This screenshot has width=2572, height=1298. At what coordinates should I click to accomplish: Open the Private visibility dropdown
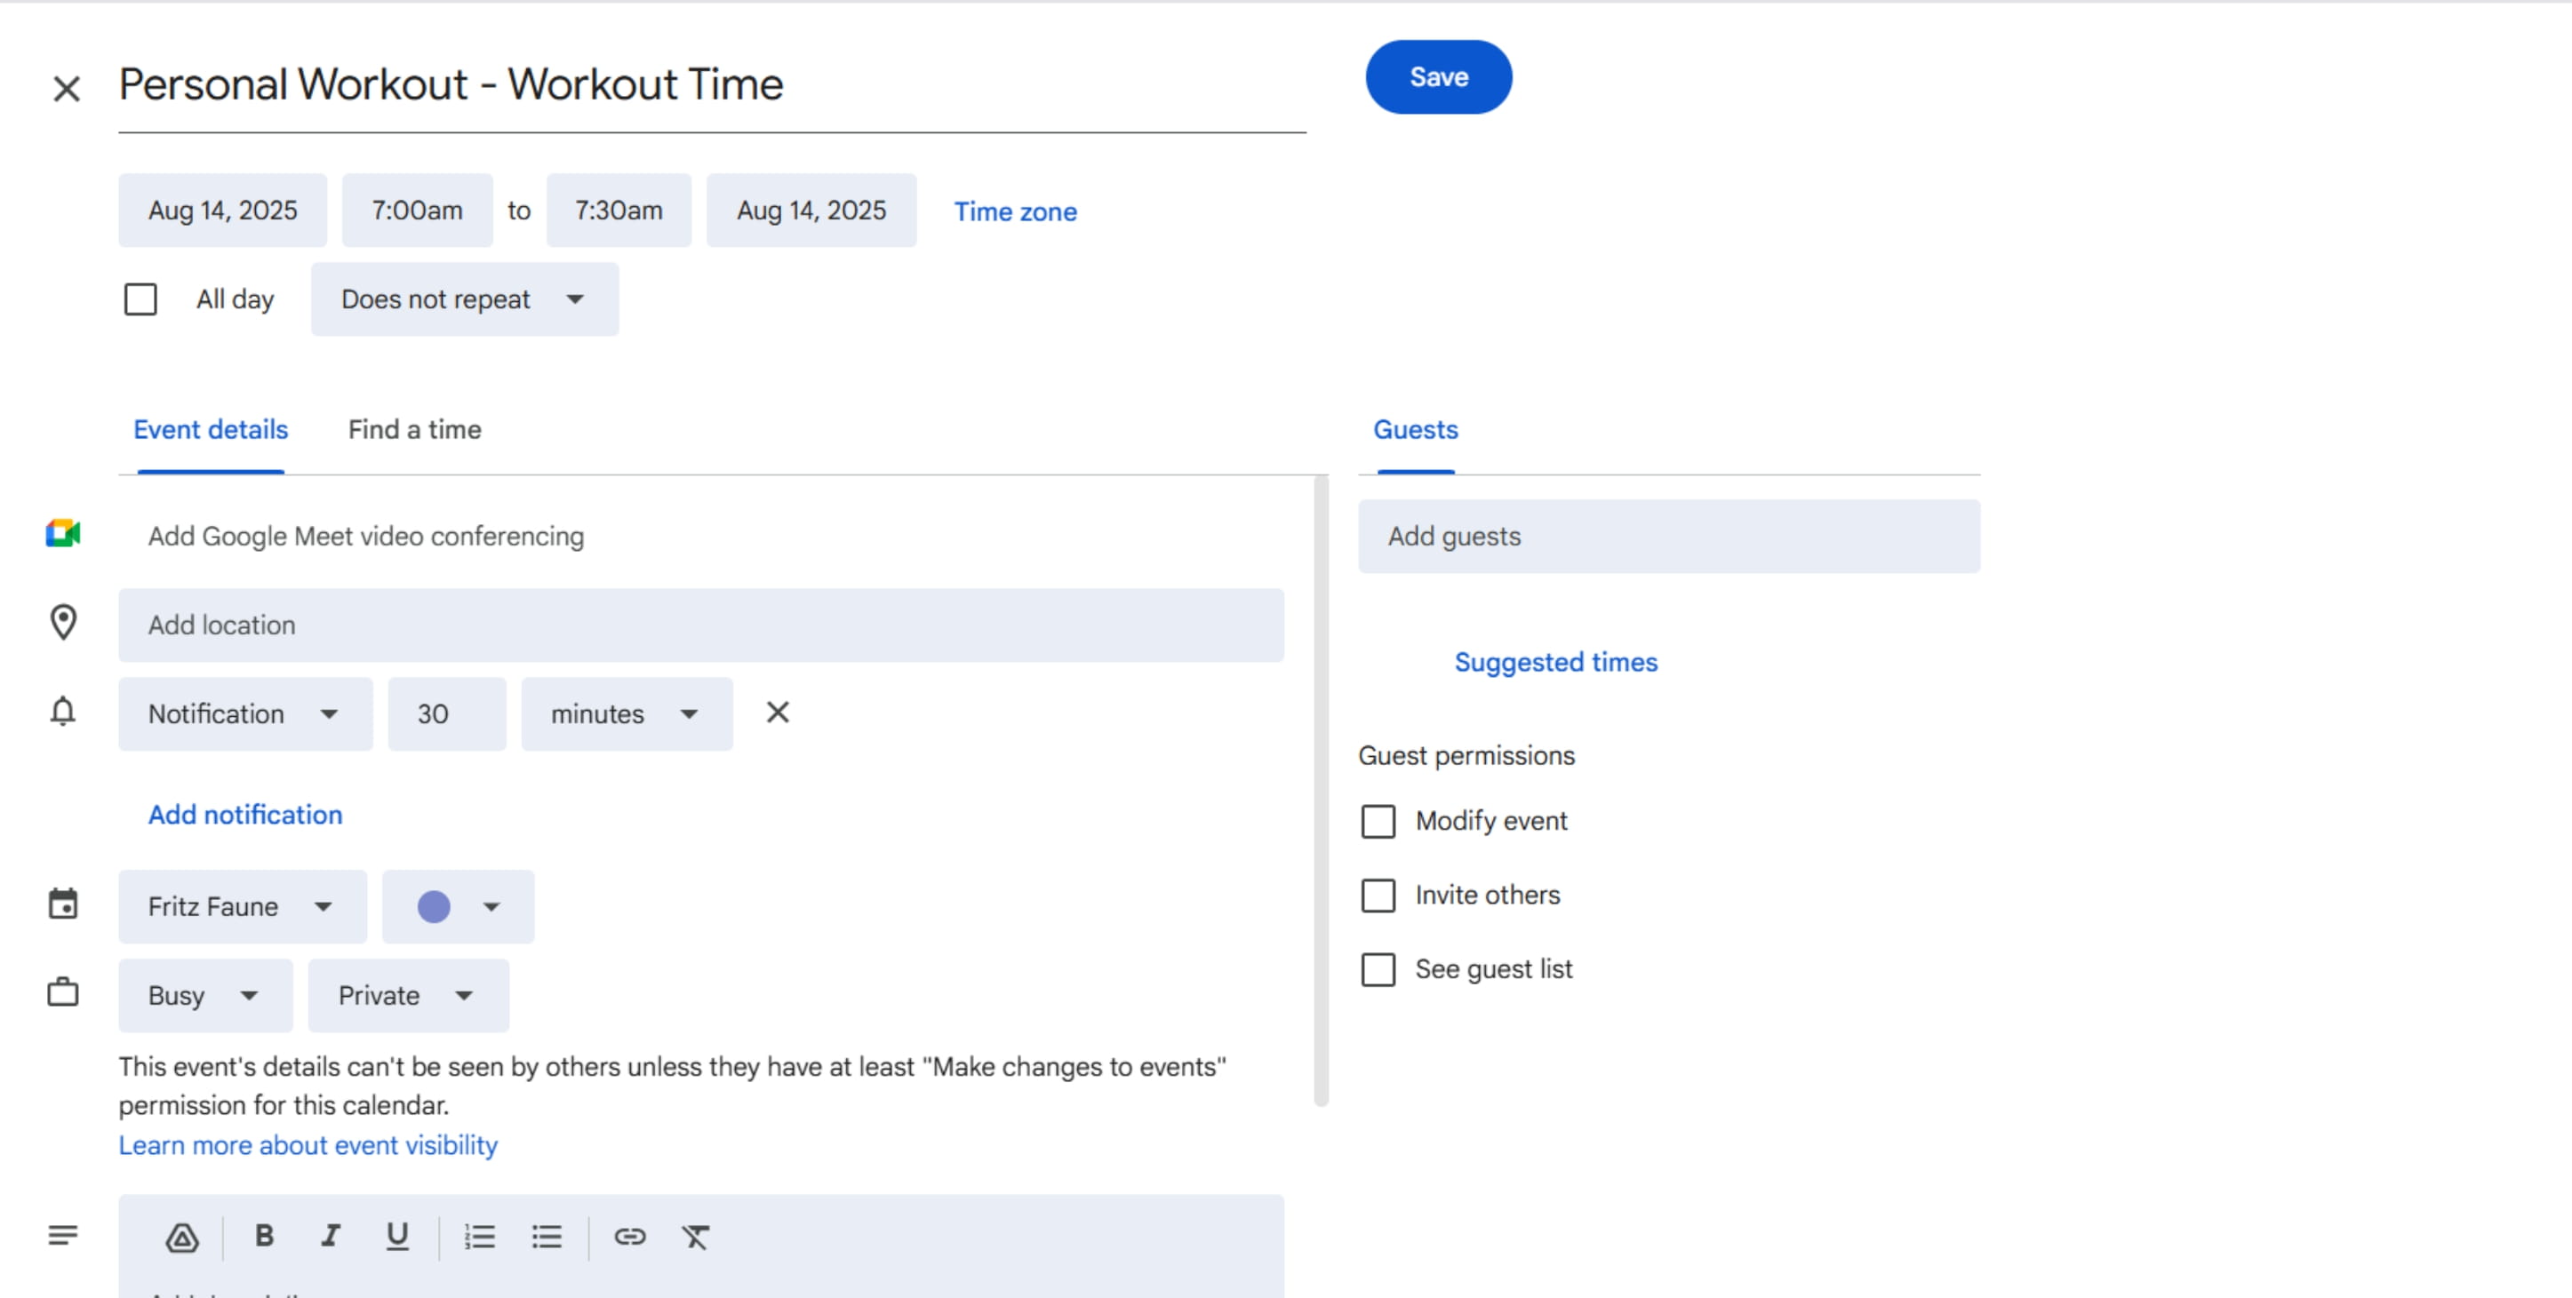point(407,995)
